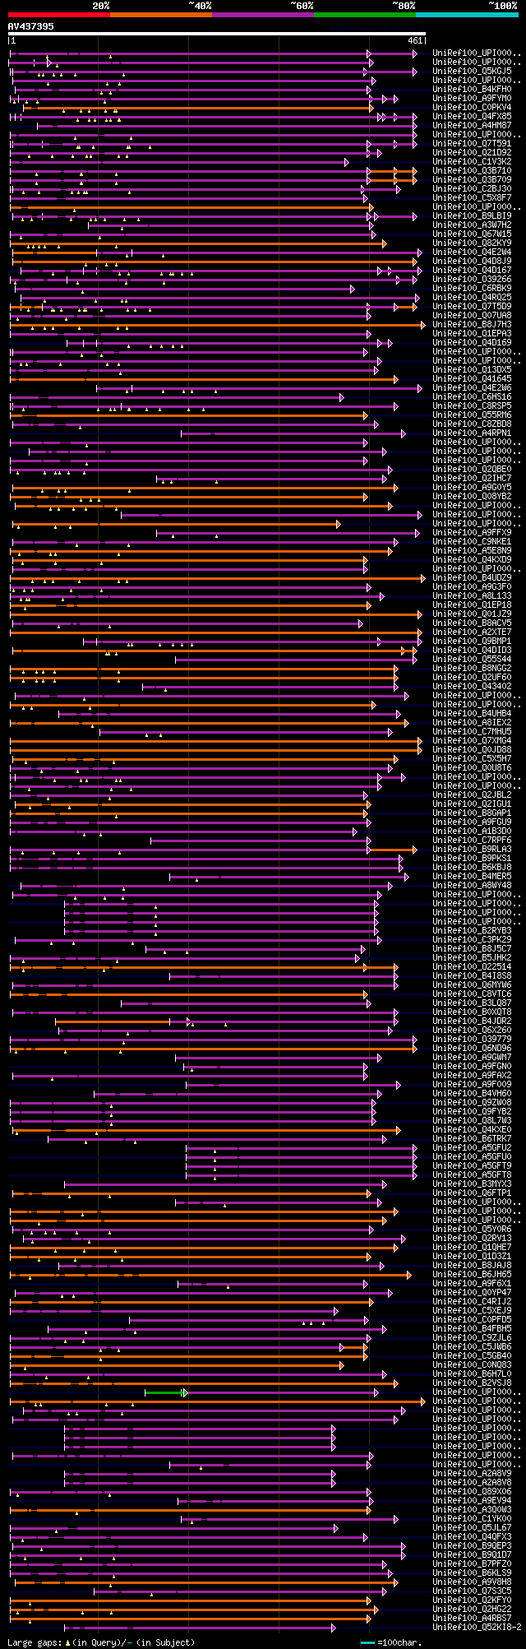Viewport: 526px width, 1649px height.
Task: Open hit UniRef100_Q4FX85
Action: point(473,116)
